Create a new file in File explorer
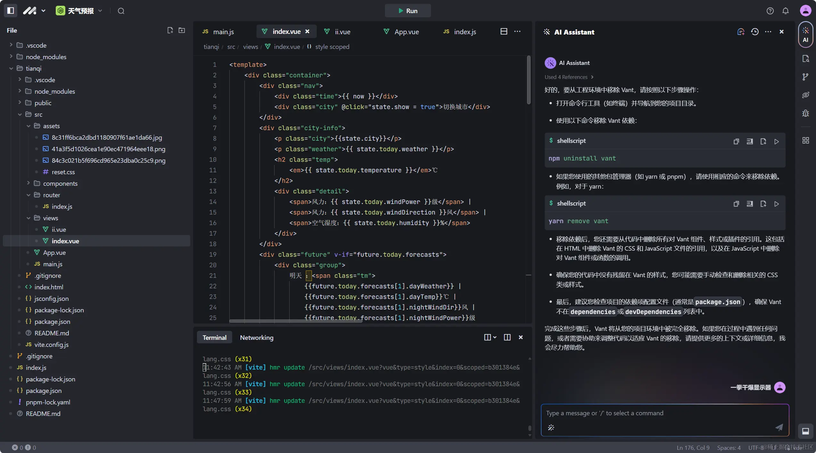Image resolution: width=816 pixels, height=453 pixels. point(170,30)
